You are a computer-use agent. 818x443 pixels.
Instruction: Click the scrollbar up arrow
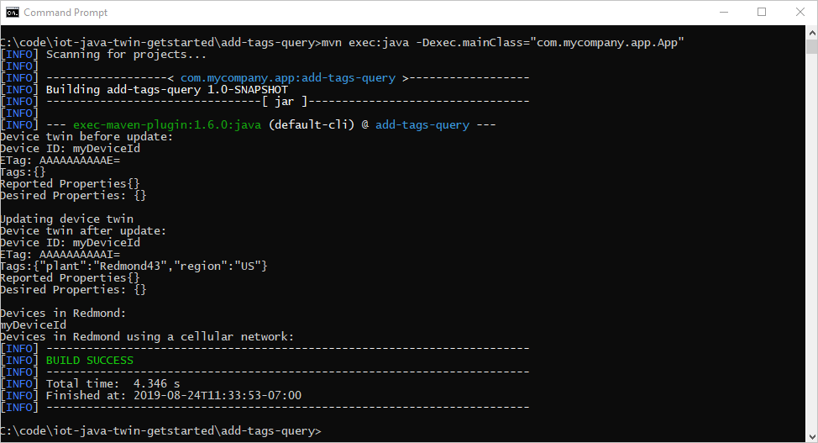pos(812,33)
